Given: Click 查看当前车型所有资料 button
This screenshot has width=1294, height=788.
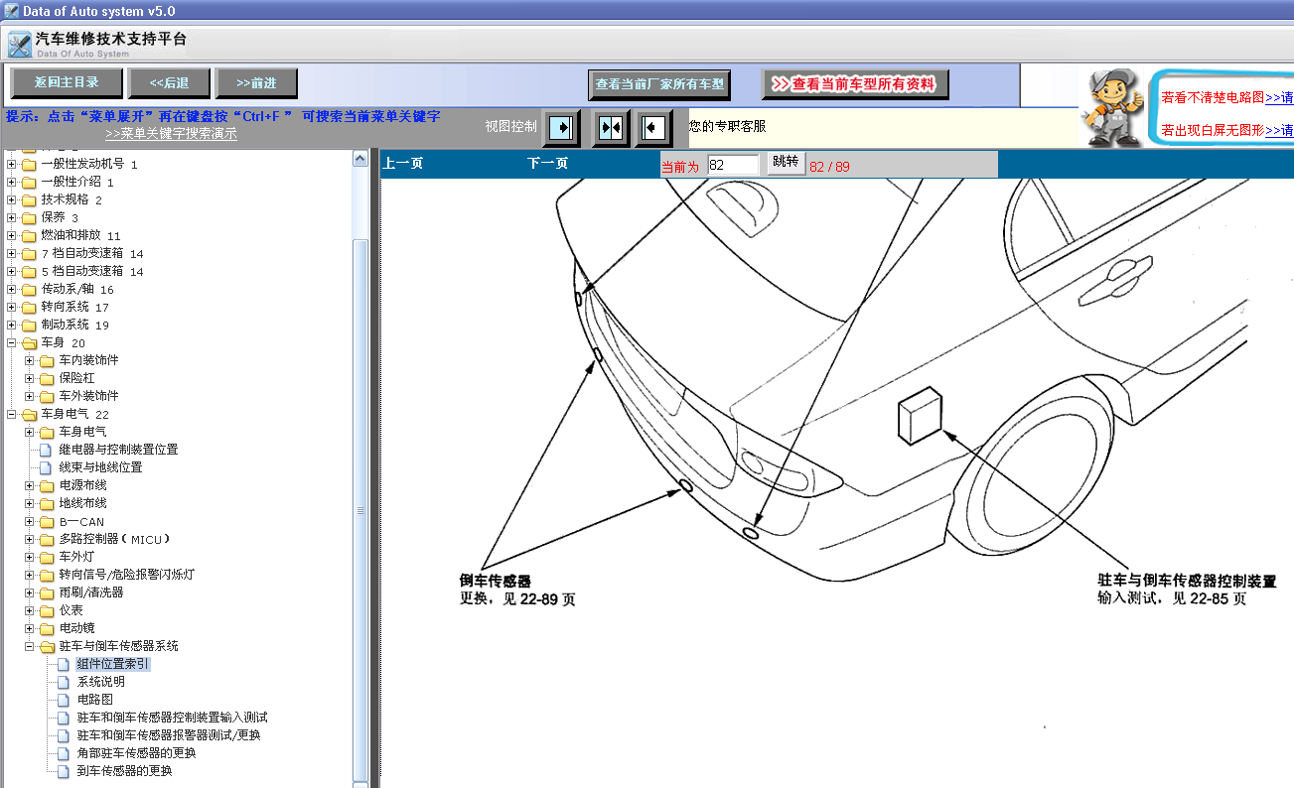Looking at the screenshot, I should pyautogui.click(x=855, y=84).
